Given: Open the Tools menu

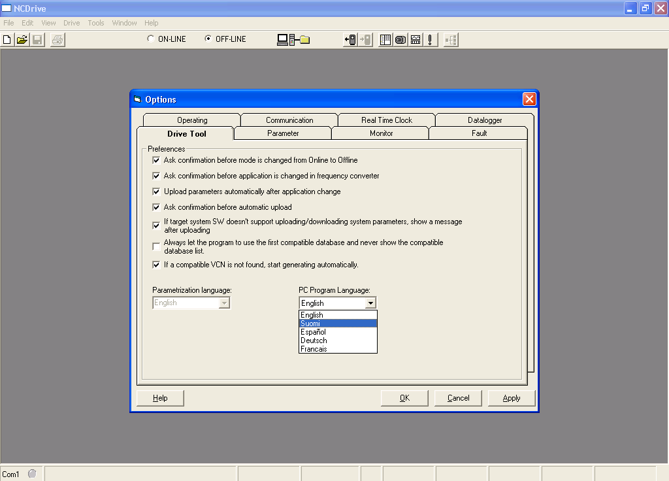Looking at the screenshot, I should point(96,23).
